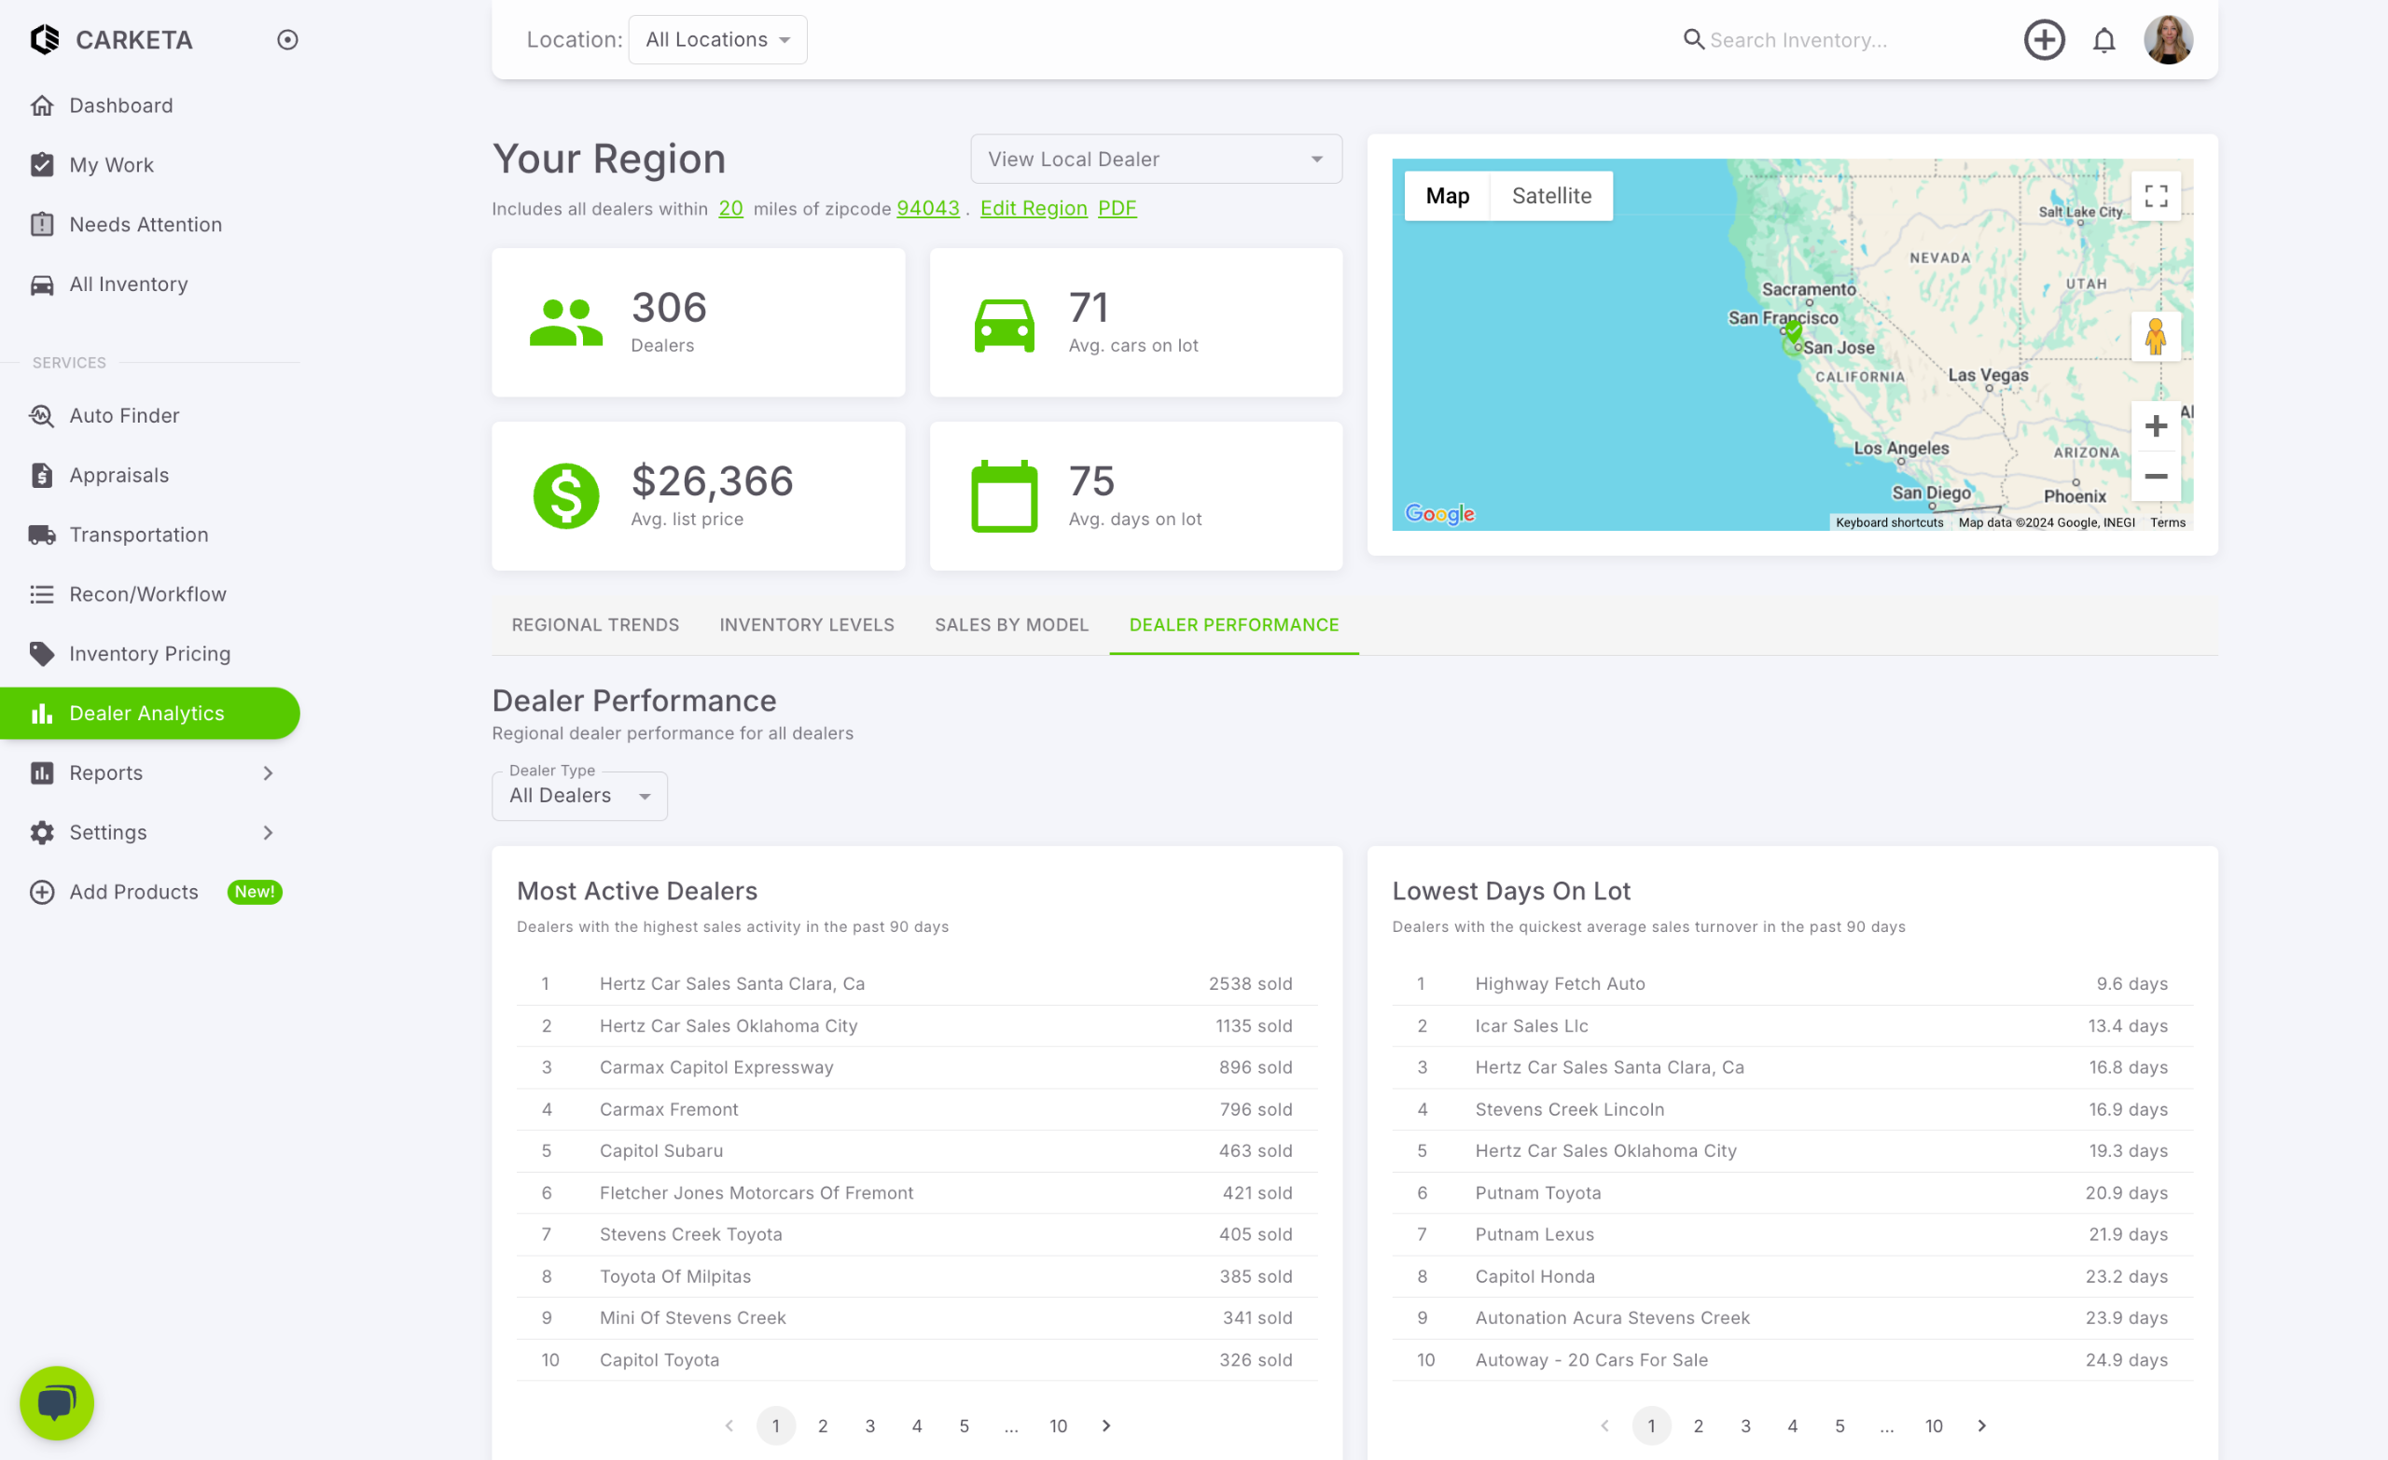Toggle map fullscreen view

tap(2155, 196)
